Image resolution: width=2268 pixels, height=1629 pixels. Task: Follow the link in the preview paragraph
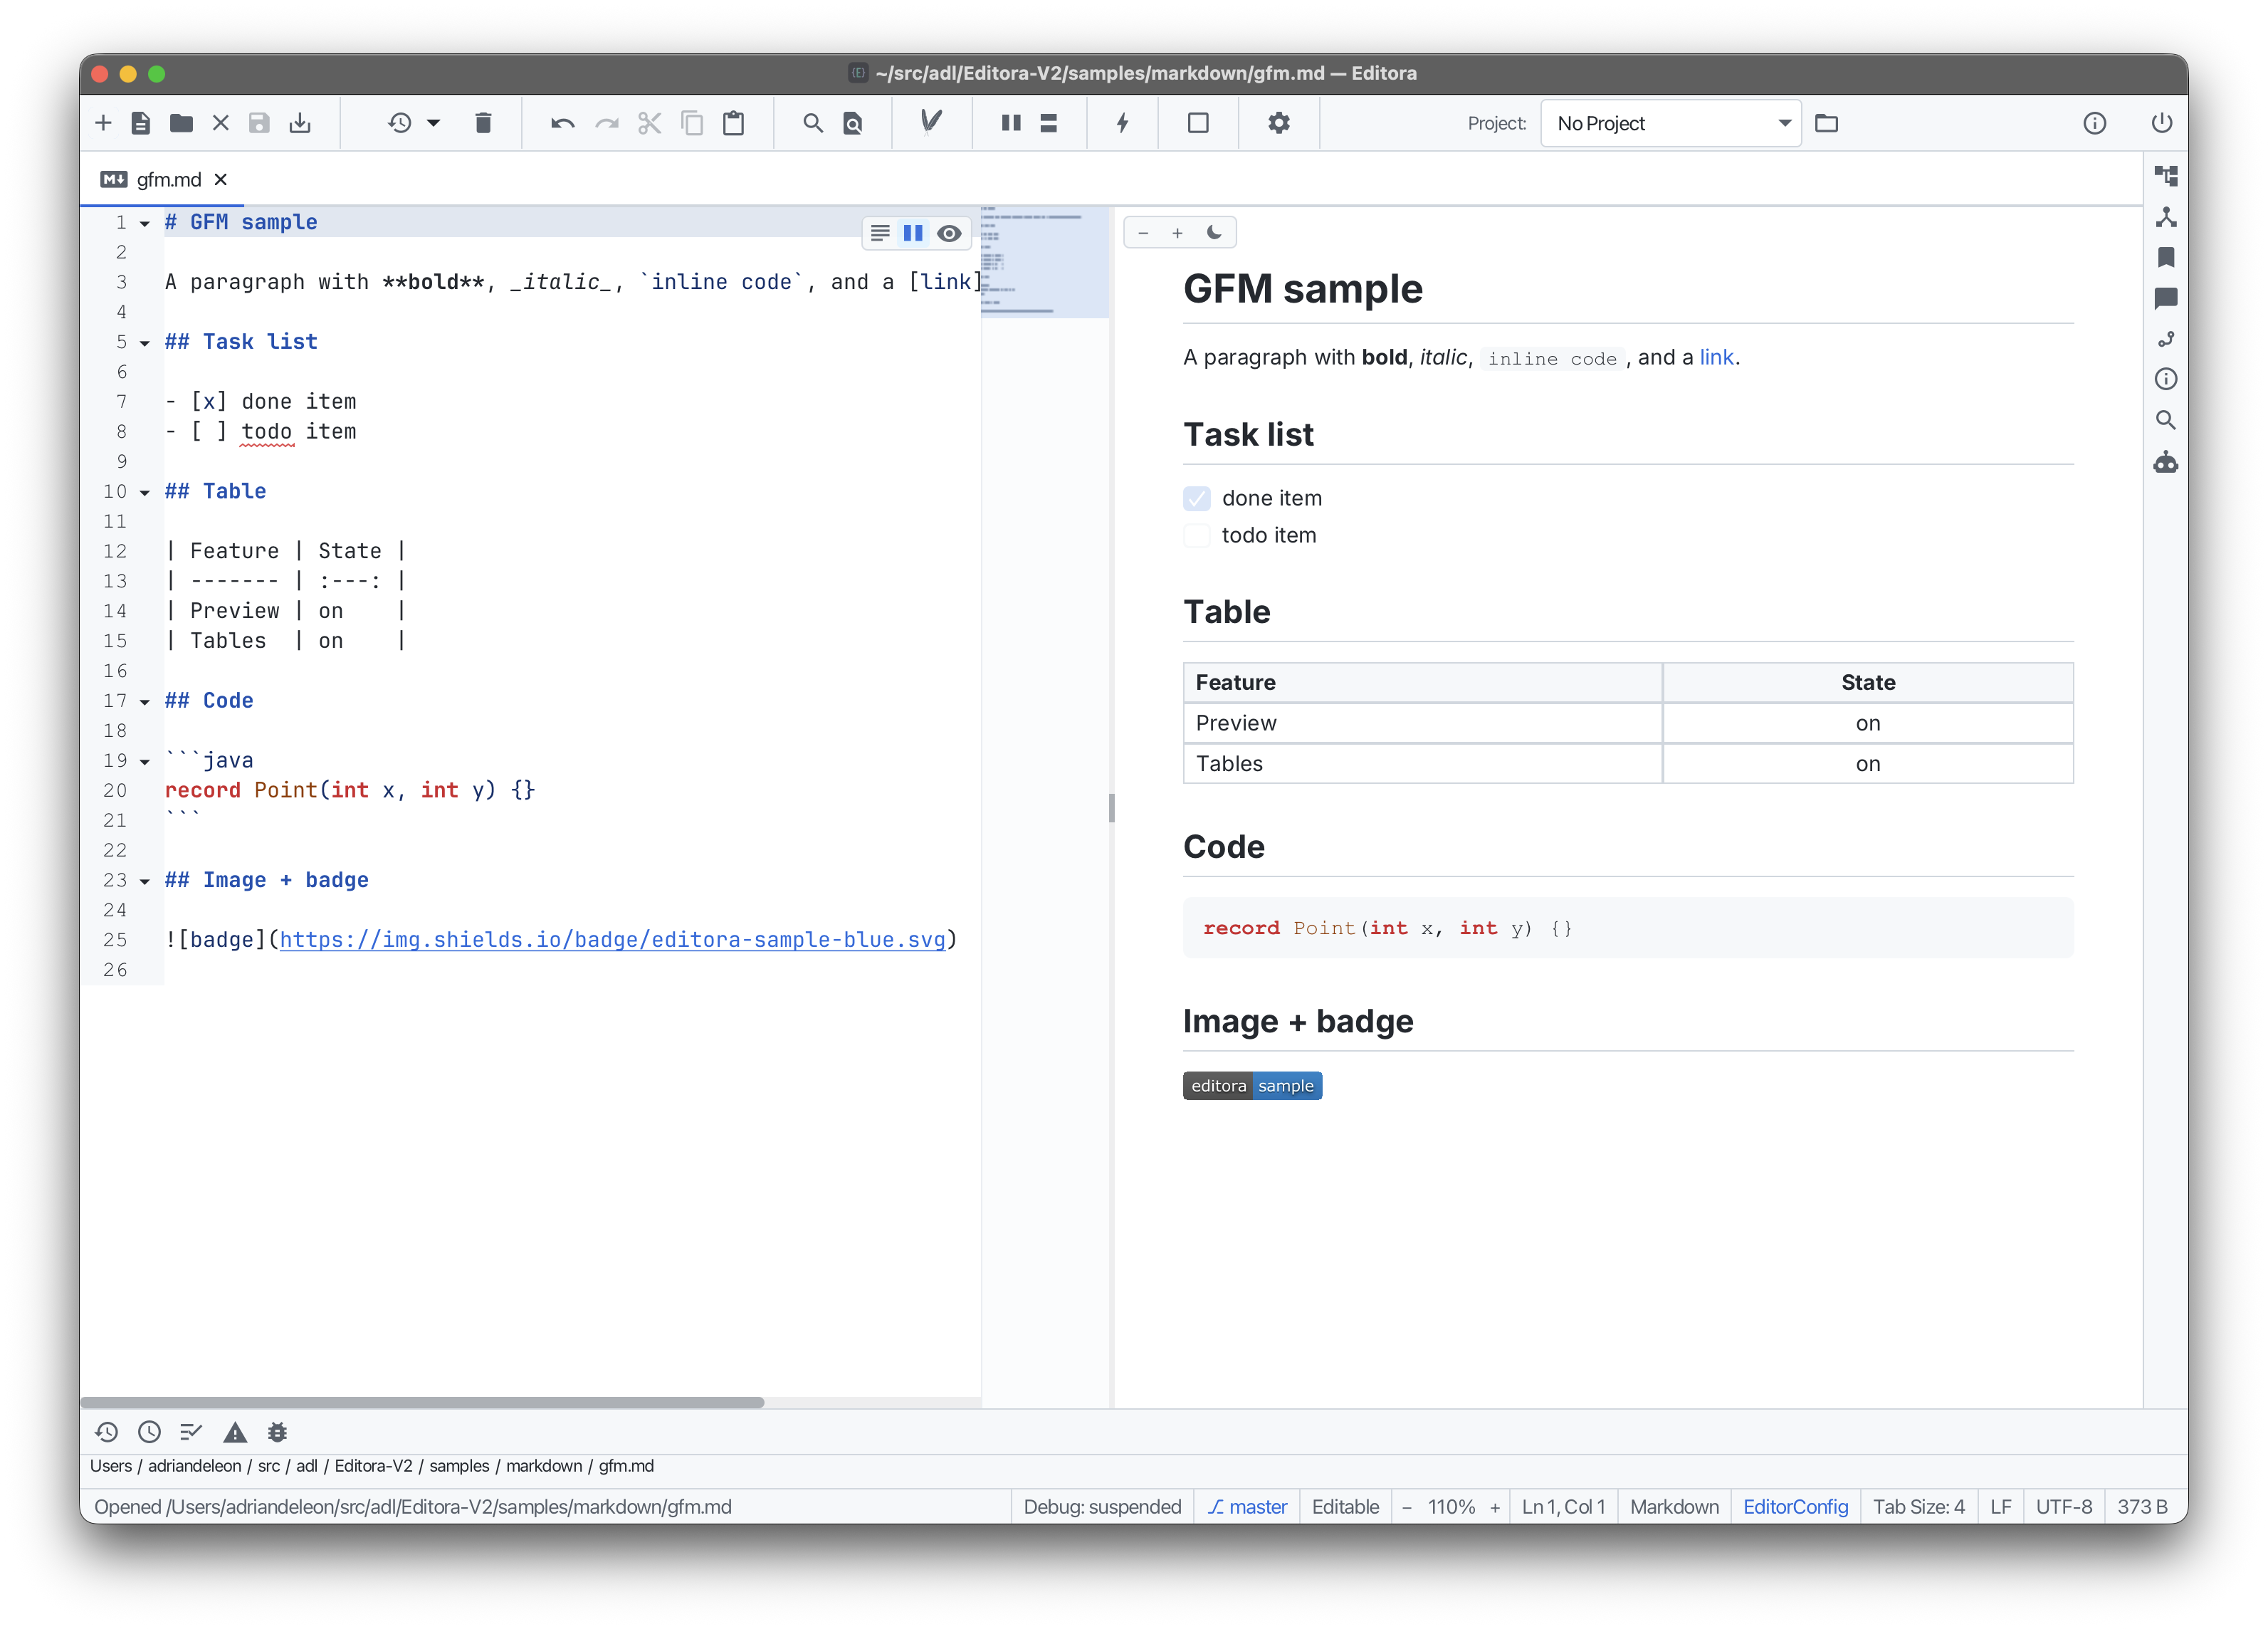click(1716, 357)
